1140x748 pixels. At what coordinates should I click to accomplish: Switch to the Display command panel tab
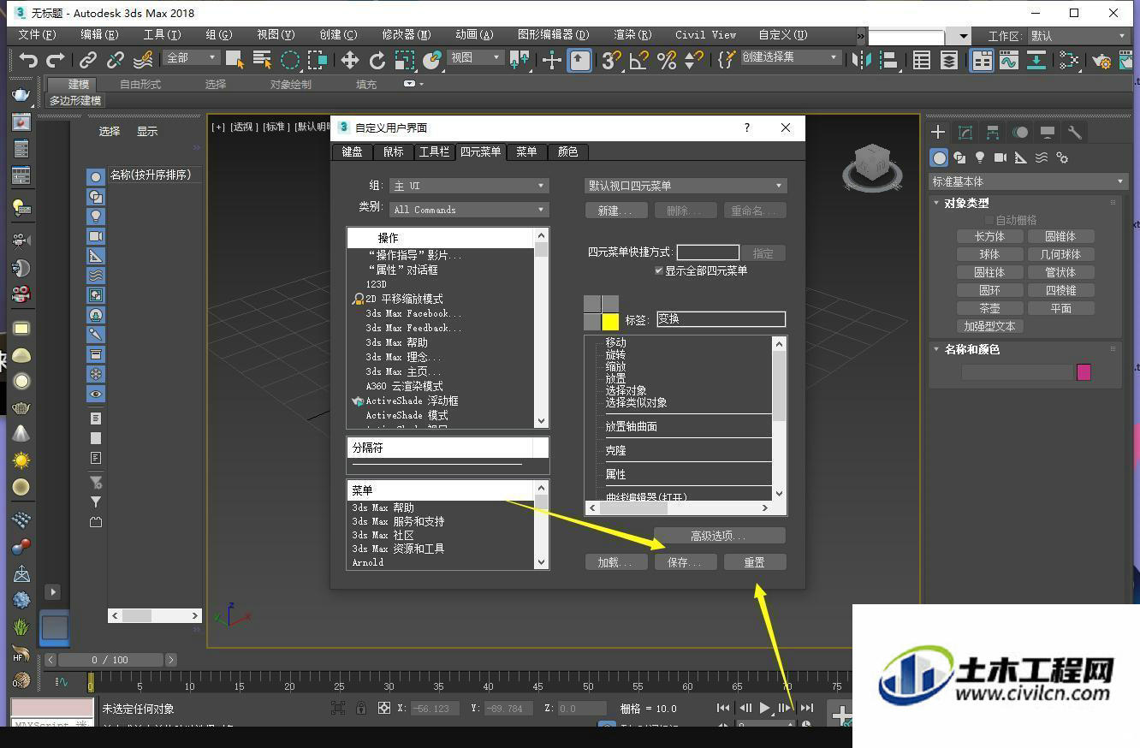click(x=1048, y=132)
